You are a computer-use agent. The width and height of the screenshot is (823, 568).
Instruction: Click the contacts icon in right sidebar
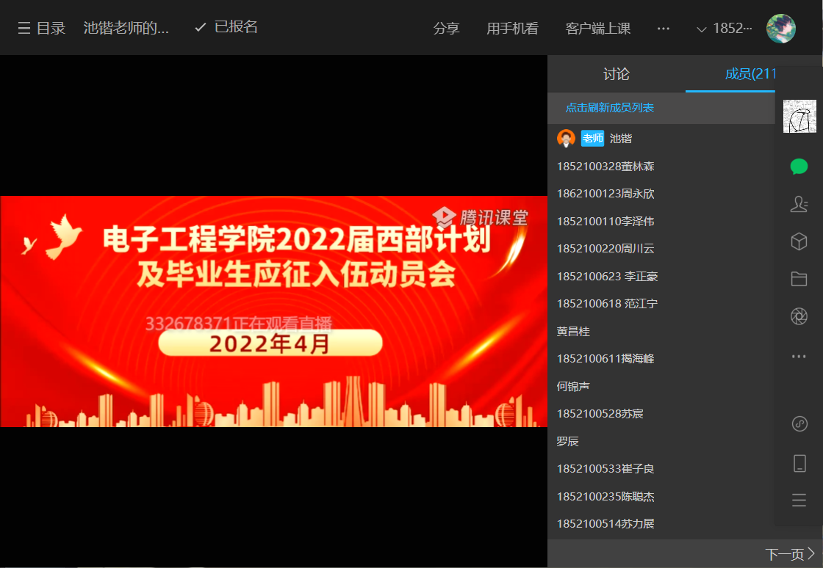[x=799, y=205]
